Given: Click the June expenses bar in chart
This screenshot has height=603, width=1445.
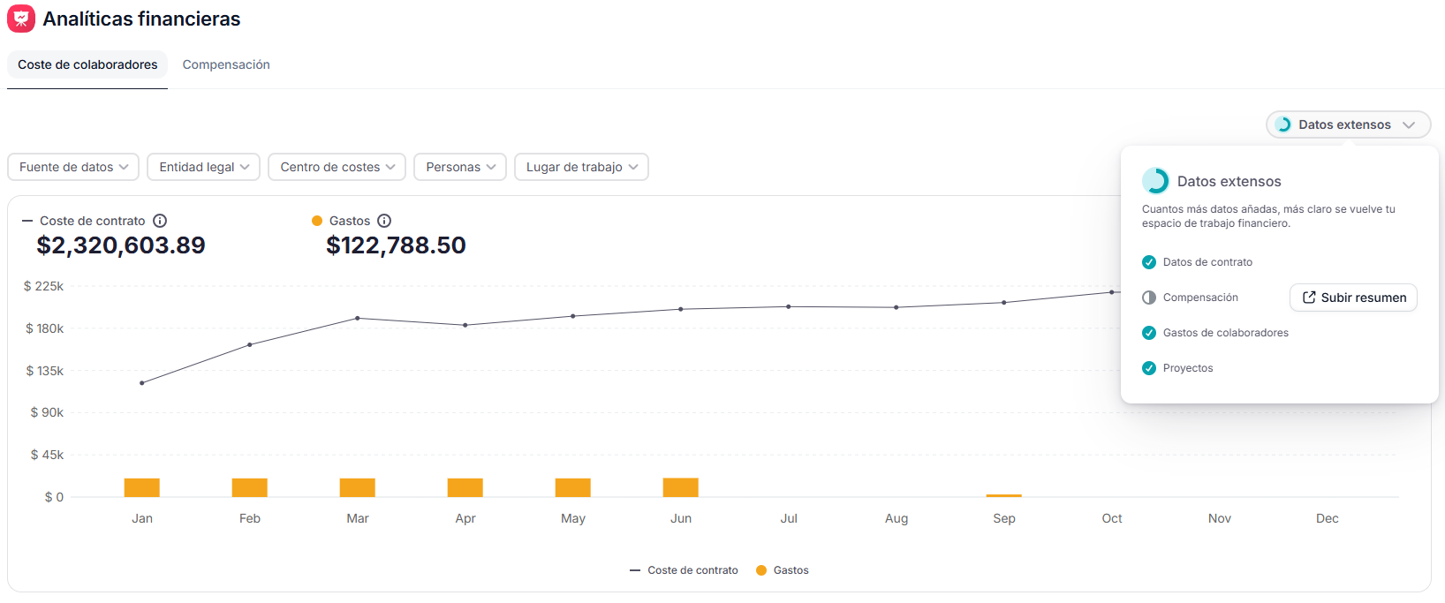Looking at the screenshot, I should pos(681,487).
